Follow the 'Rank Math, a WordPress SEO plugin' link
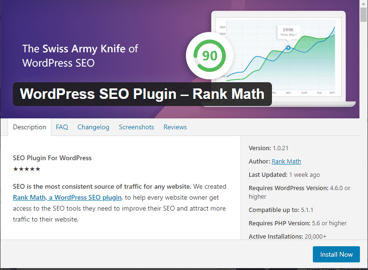The width and height of the screenshot is (368, 270). [68, 198]
